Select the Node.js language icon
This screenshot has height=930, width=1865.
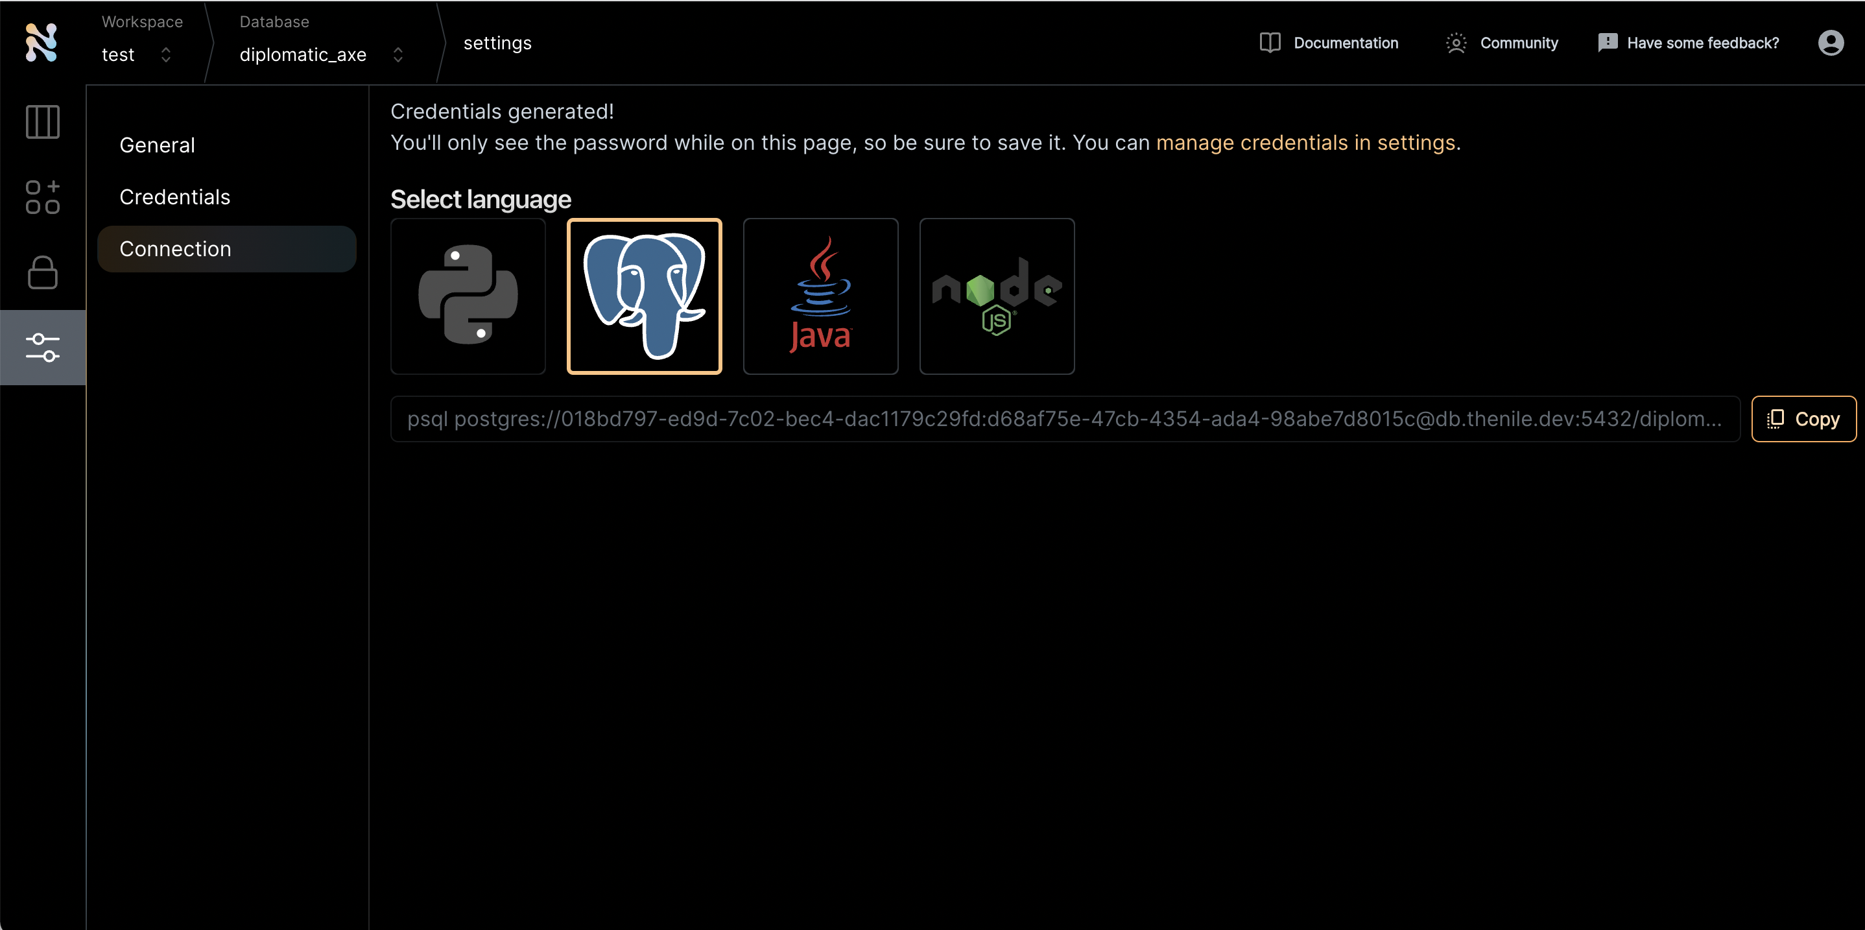pyautogui.click(x=995, y=296)
